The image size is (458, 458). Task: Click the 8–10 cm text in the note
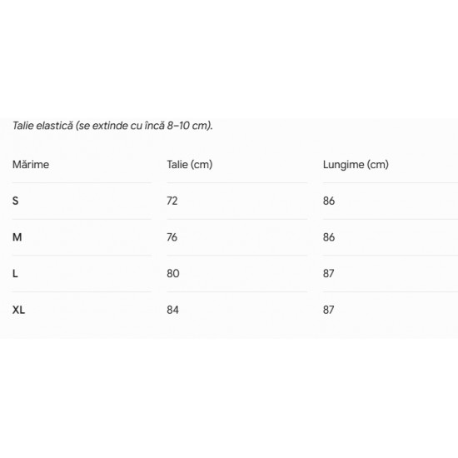[189, 126]
